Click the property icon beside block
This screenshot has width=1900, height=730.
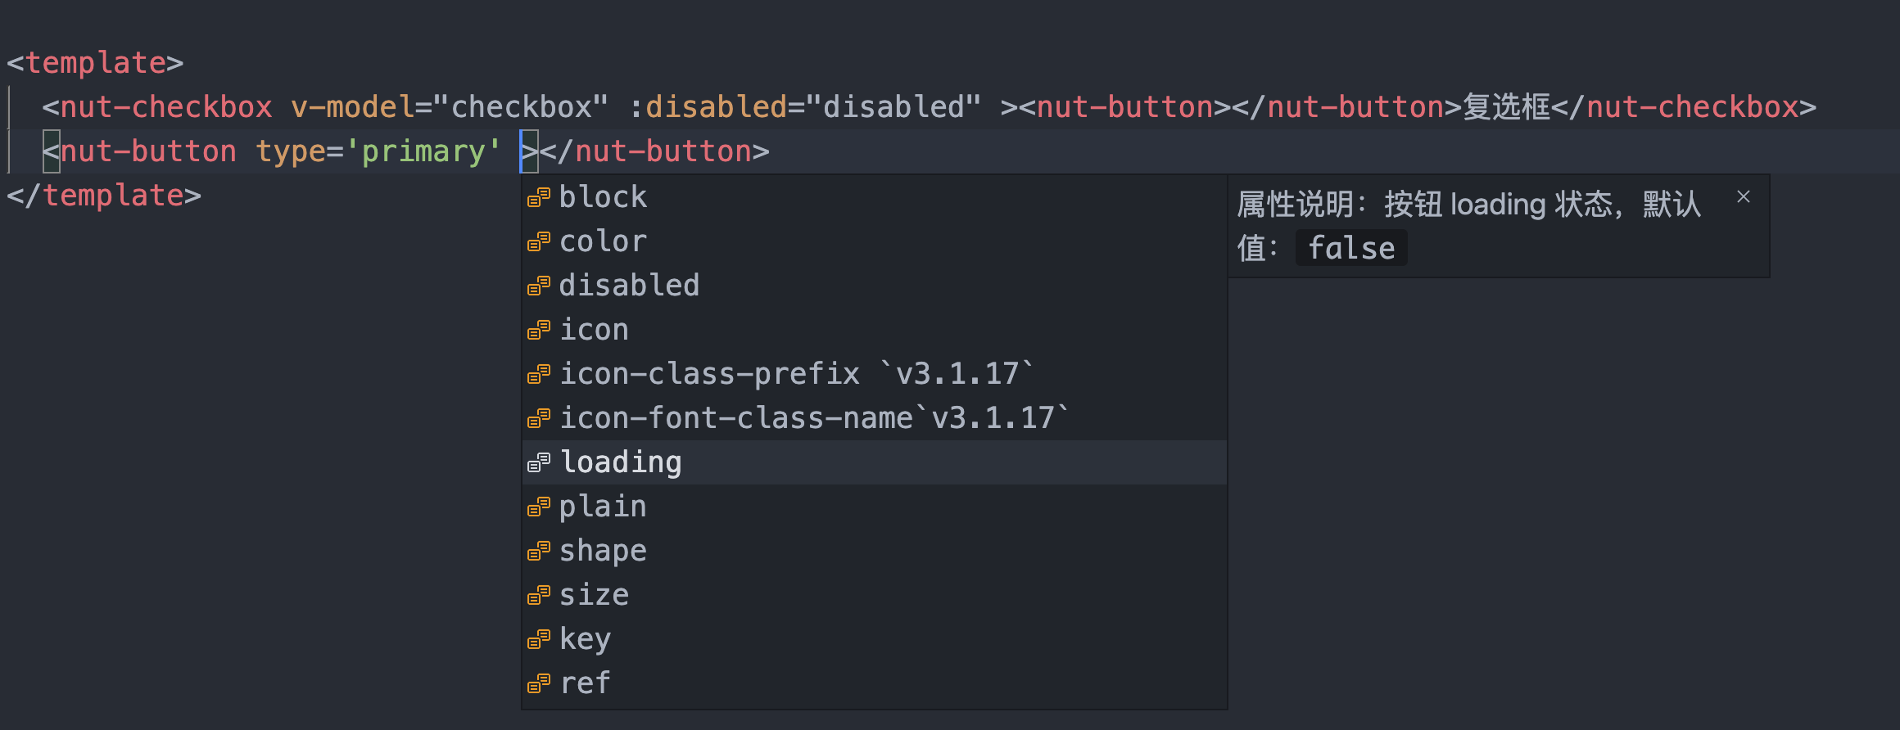pos(538,197)
